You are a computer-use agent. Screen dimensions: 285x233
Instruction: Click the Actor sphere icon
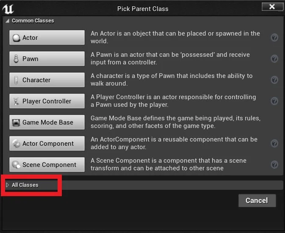point(16,38)
